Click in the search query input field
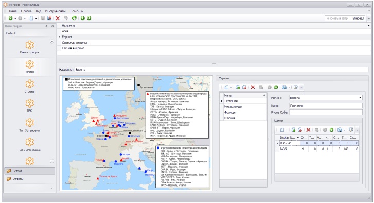374x203 pixels. click(338, 19)
